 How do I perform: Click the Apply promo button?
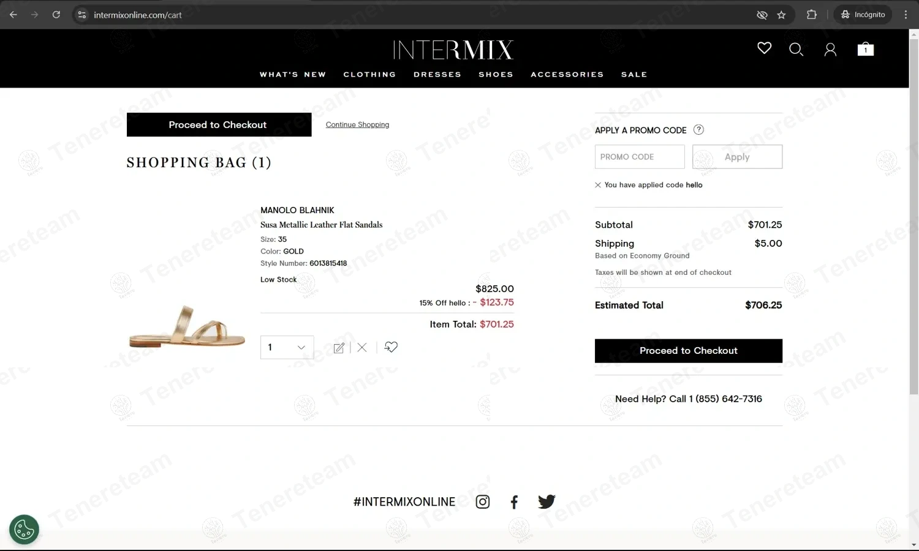[x=737, y=157]
